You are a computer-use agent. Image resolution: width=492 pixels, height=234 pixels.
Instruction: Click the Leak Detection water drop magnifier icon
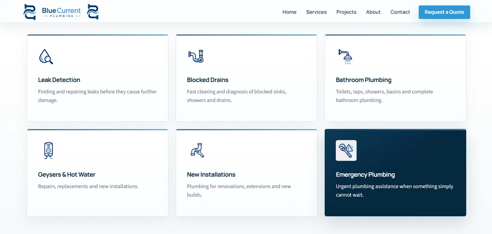pyautogui.click(x=46, y=56)
